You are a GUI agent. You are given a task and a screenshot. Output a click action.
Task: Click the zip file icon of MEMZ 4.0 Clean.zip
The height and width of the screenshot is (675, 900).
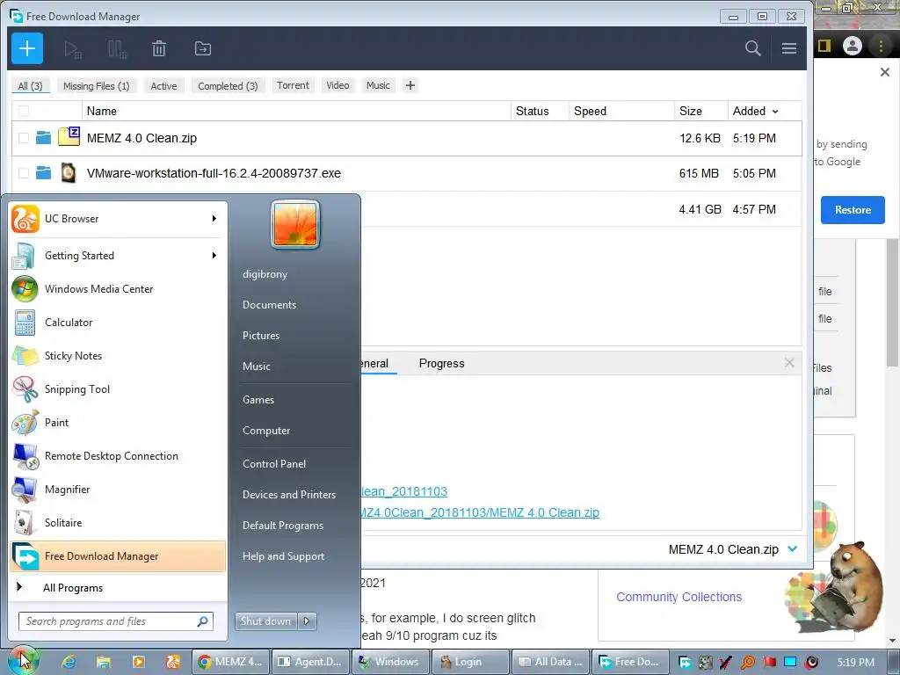[x=69, y=137]
